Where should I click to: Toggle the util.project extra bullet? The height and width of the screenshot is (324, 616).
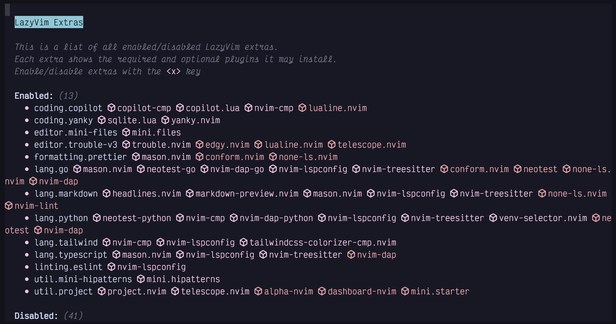[x=27, y=292]
